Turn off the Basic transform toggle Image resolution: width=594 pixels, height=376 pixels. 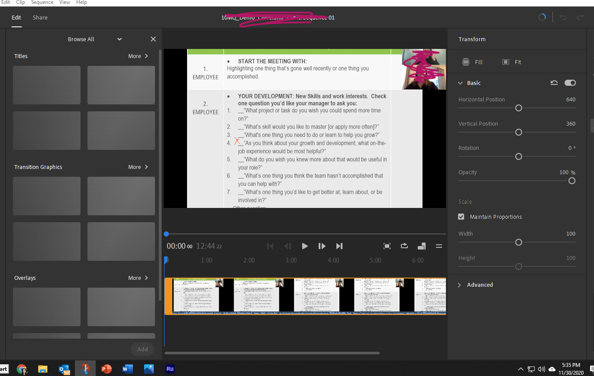coord(570,83)
